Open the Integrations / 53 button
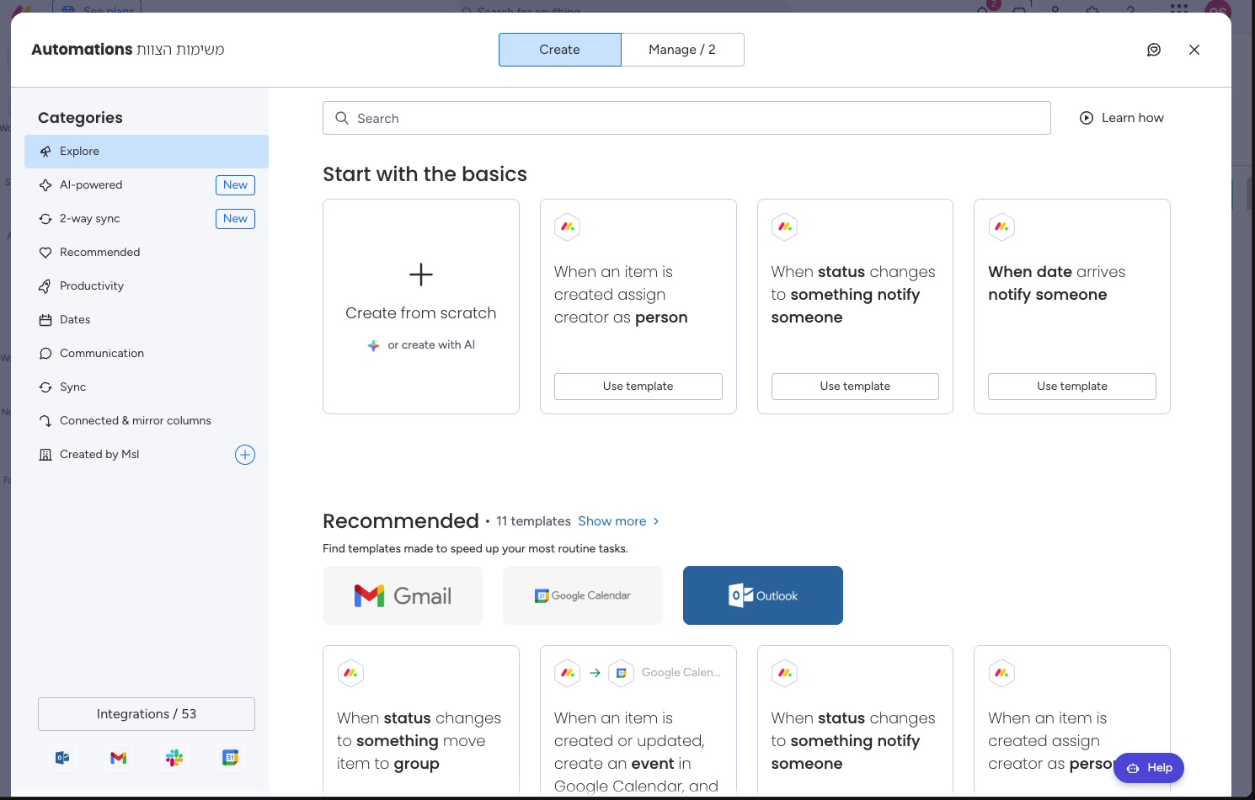 click(x=147, y=714)
